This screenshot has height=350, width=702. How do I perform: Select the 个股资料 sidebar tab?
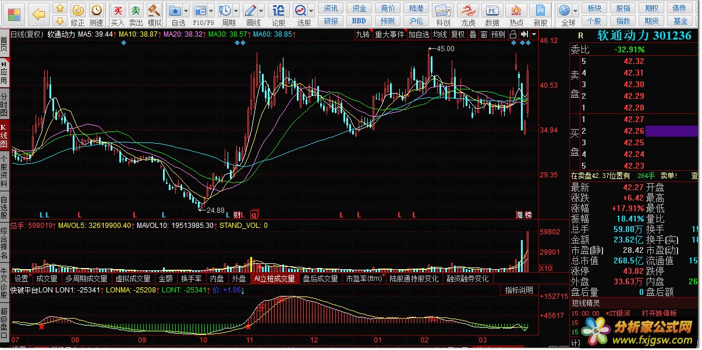[x=4, y=171]
